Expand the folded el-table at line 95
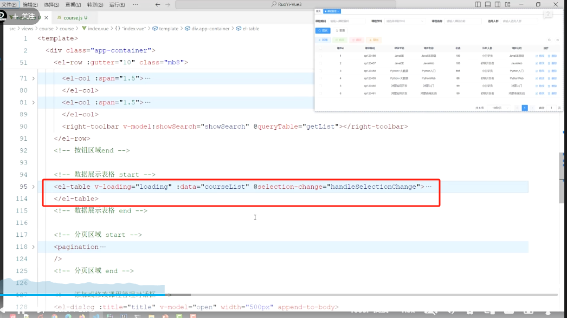The height and width of the screenshot is (318, 567). coord(33,187)
